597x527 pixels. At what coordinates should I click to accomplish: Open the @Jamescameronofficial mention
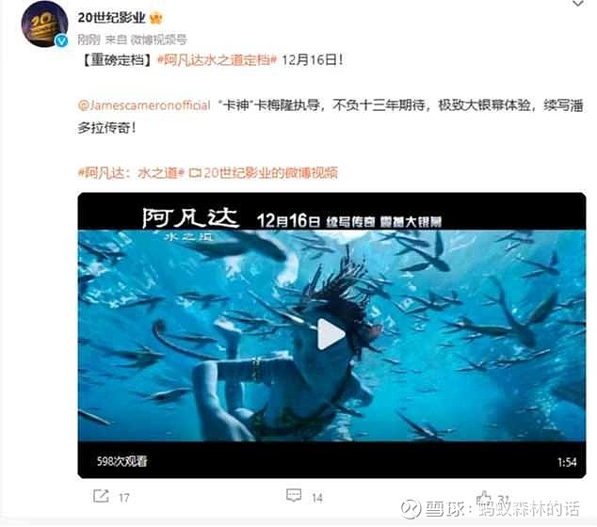click(144, 105)
